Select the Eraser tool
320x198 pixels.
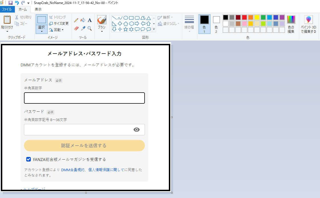pyautogui.click(x=76, y=28)
